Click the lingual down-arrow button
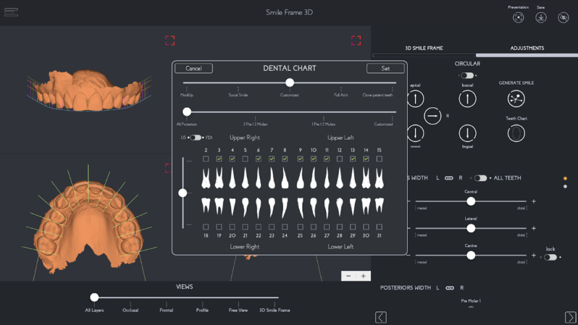Viewport: 578px width, 325px height. 467,133
